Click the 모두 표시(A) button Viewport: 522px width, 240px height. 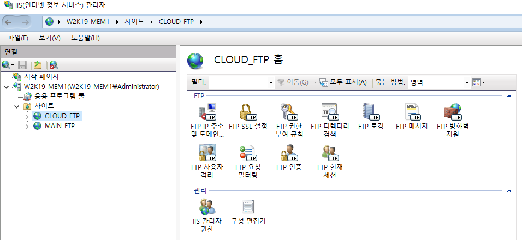(343, 82)
